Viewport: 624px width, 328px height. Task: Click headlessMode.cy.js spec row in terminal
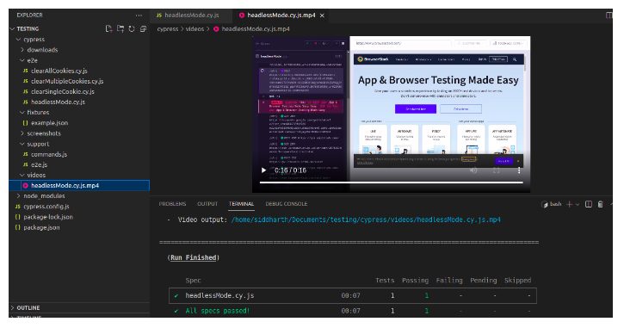click(x=353, y=295)
